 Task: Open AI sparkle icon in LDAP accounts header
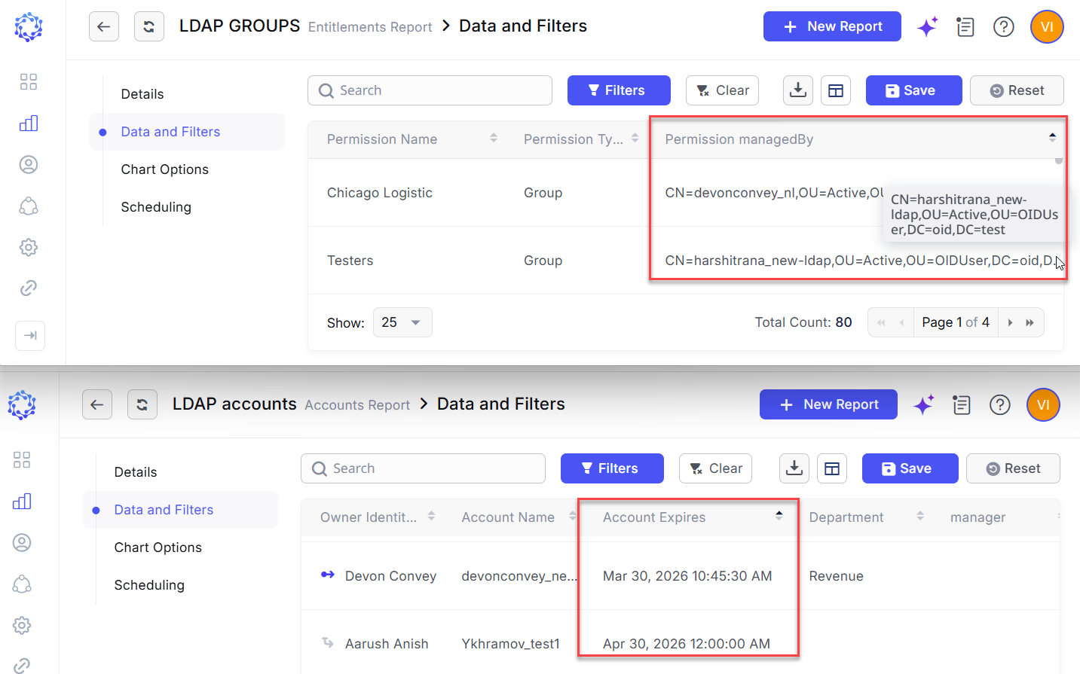point(924,405)
